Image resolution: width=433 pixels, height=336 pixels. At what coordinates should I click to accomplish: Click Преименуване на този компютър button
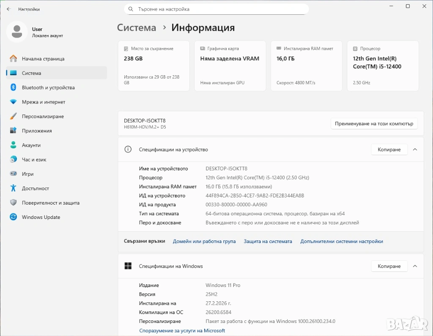(x=374, y=124)
